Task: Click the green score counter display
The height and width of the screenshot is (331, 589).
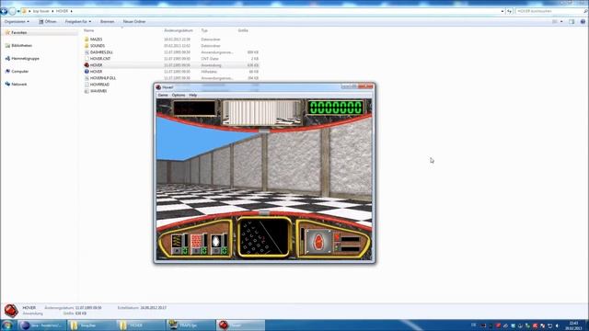Action: pos(335,108)
